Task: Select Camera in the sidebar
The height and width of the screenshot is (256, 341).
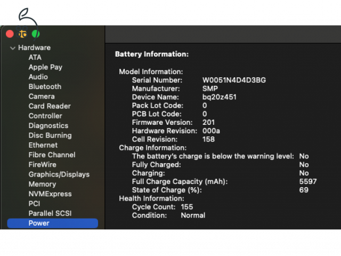Action: pos(42,97)
